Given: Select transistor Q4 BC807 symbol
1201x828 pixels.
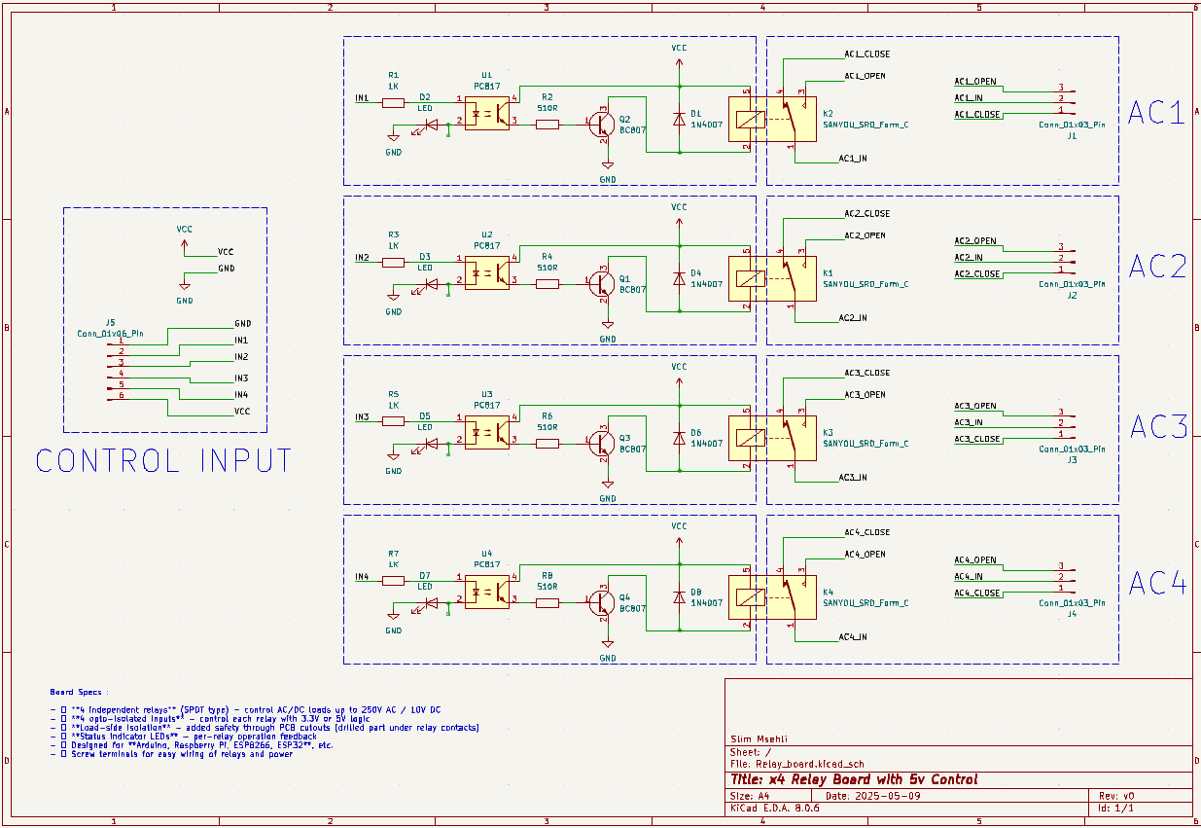Looking at the screenshot, I should (x=601, y=602).
